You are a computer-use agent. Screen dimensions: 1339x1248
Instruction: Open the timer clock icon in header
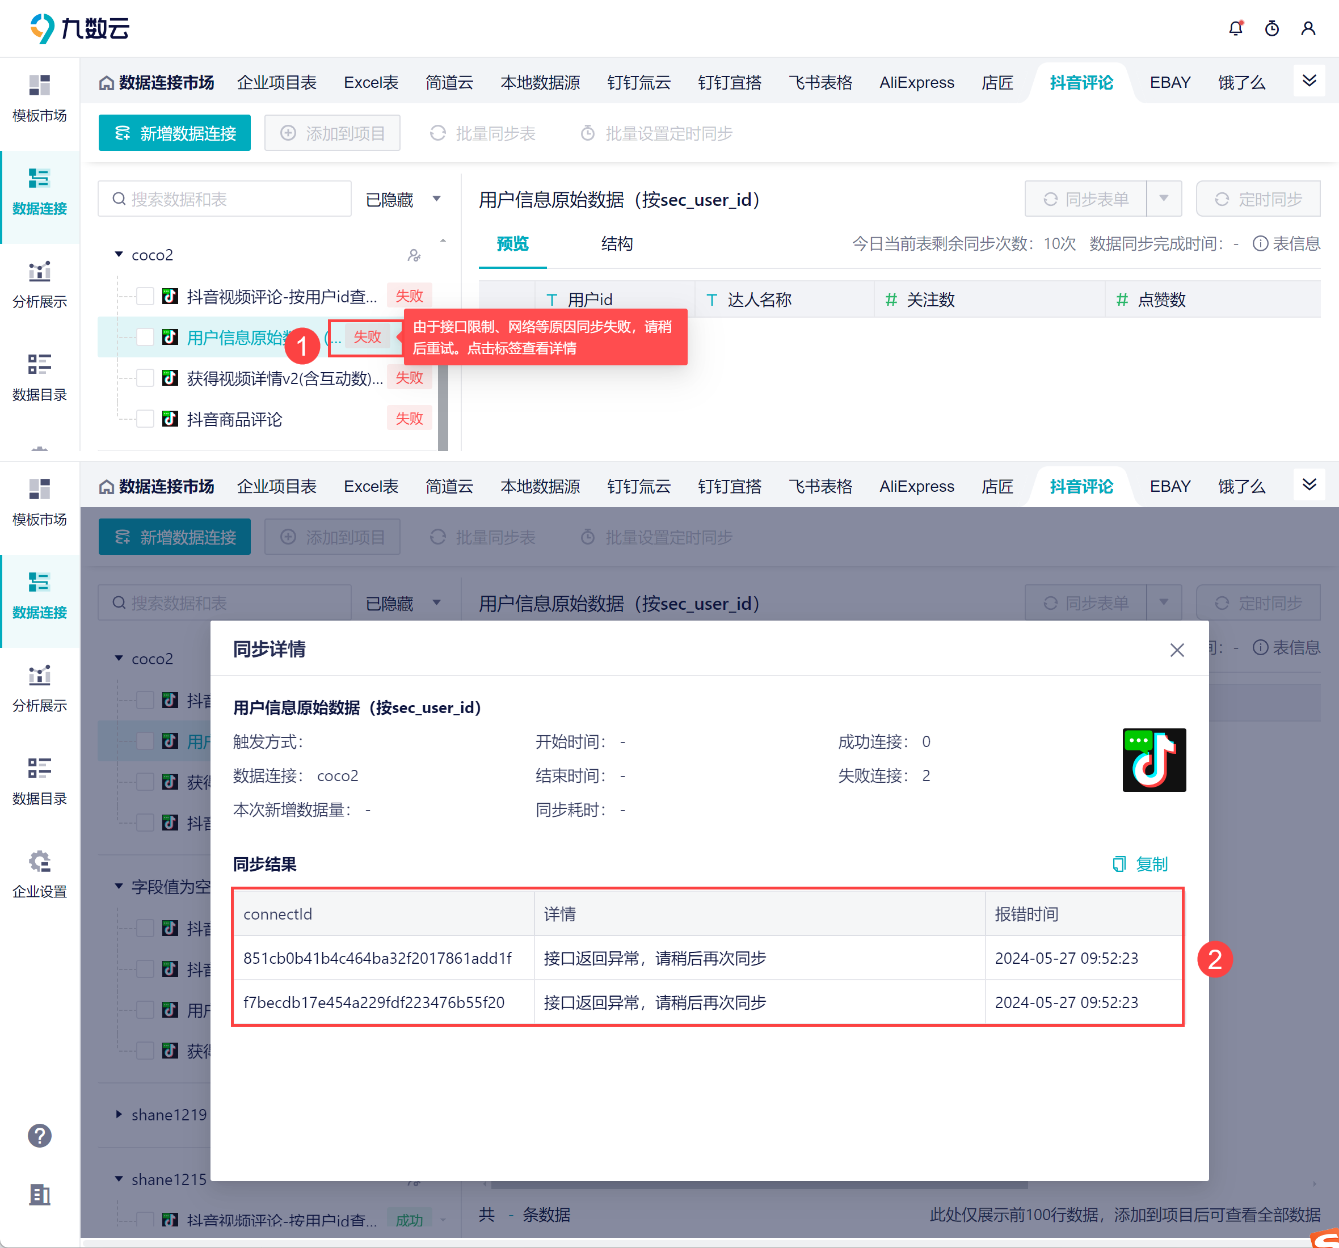pyautogui.click(x=1271, y=28)
